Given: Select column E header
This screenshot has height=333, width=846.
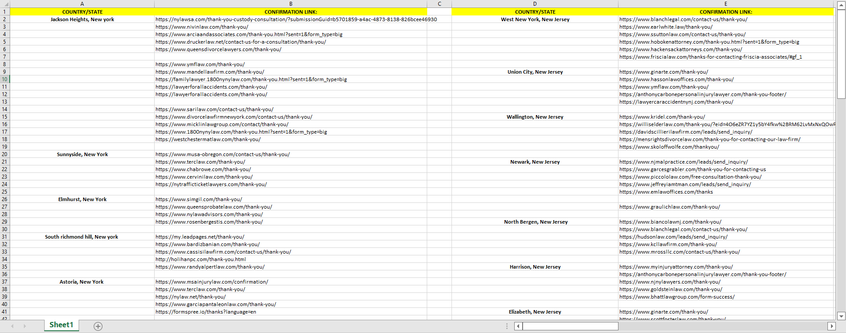Looking at the screenshot, I should 726,4.
